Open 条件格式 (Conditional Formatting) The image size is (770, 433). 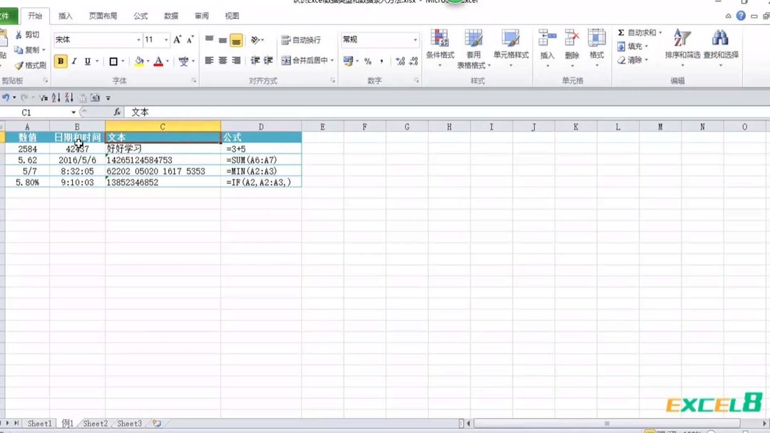(440, 46)
